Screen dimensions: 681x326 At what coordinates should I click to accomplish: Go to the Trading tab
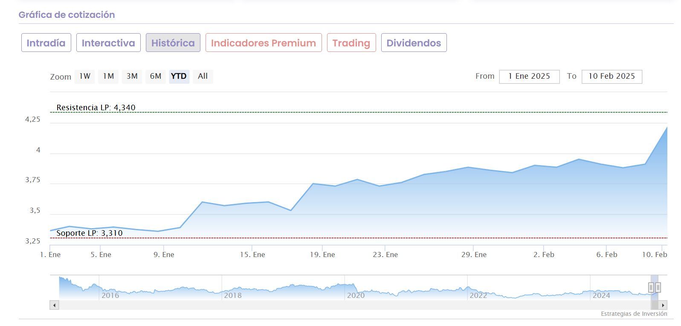[351, 43]
